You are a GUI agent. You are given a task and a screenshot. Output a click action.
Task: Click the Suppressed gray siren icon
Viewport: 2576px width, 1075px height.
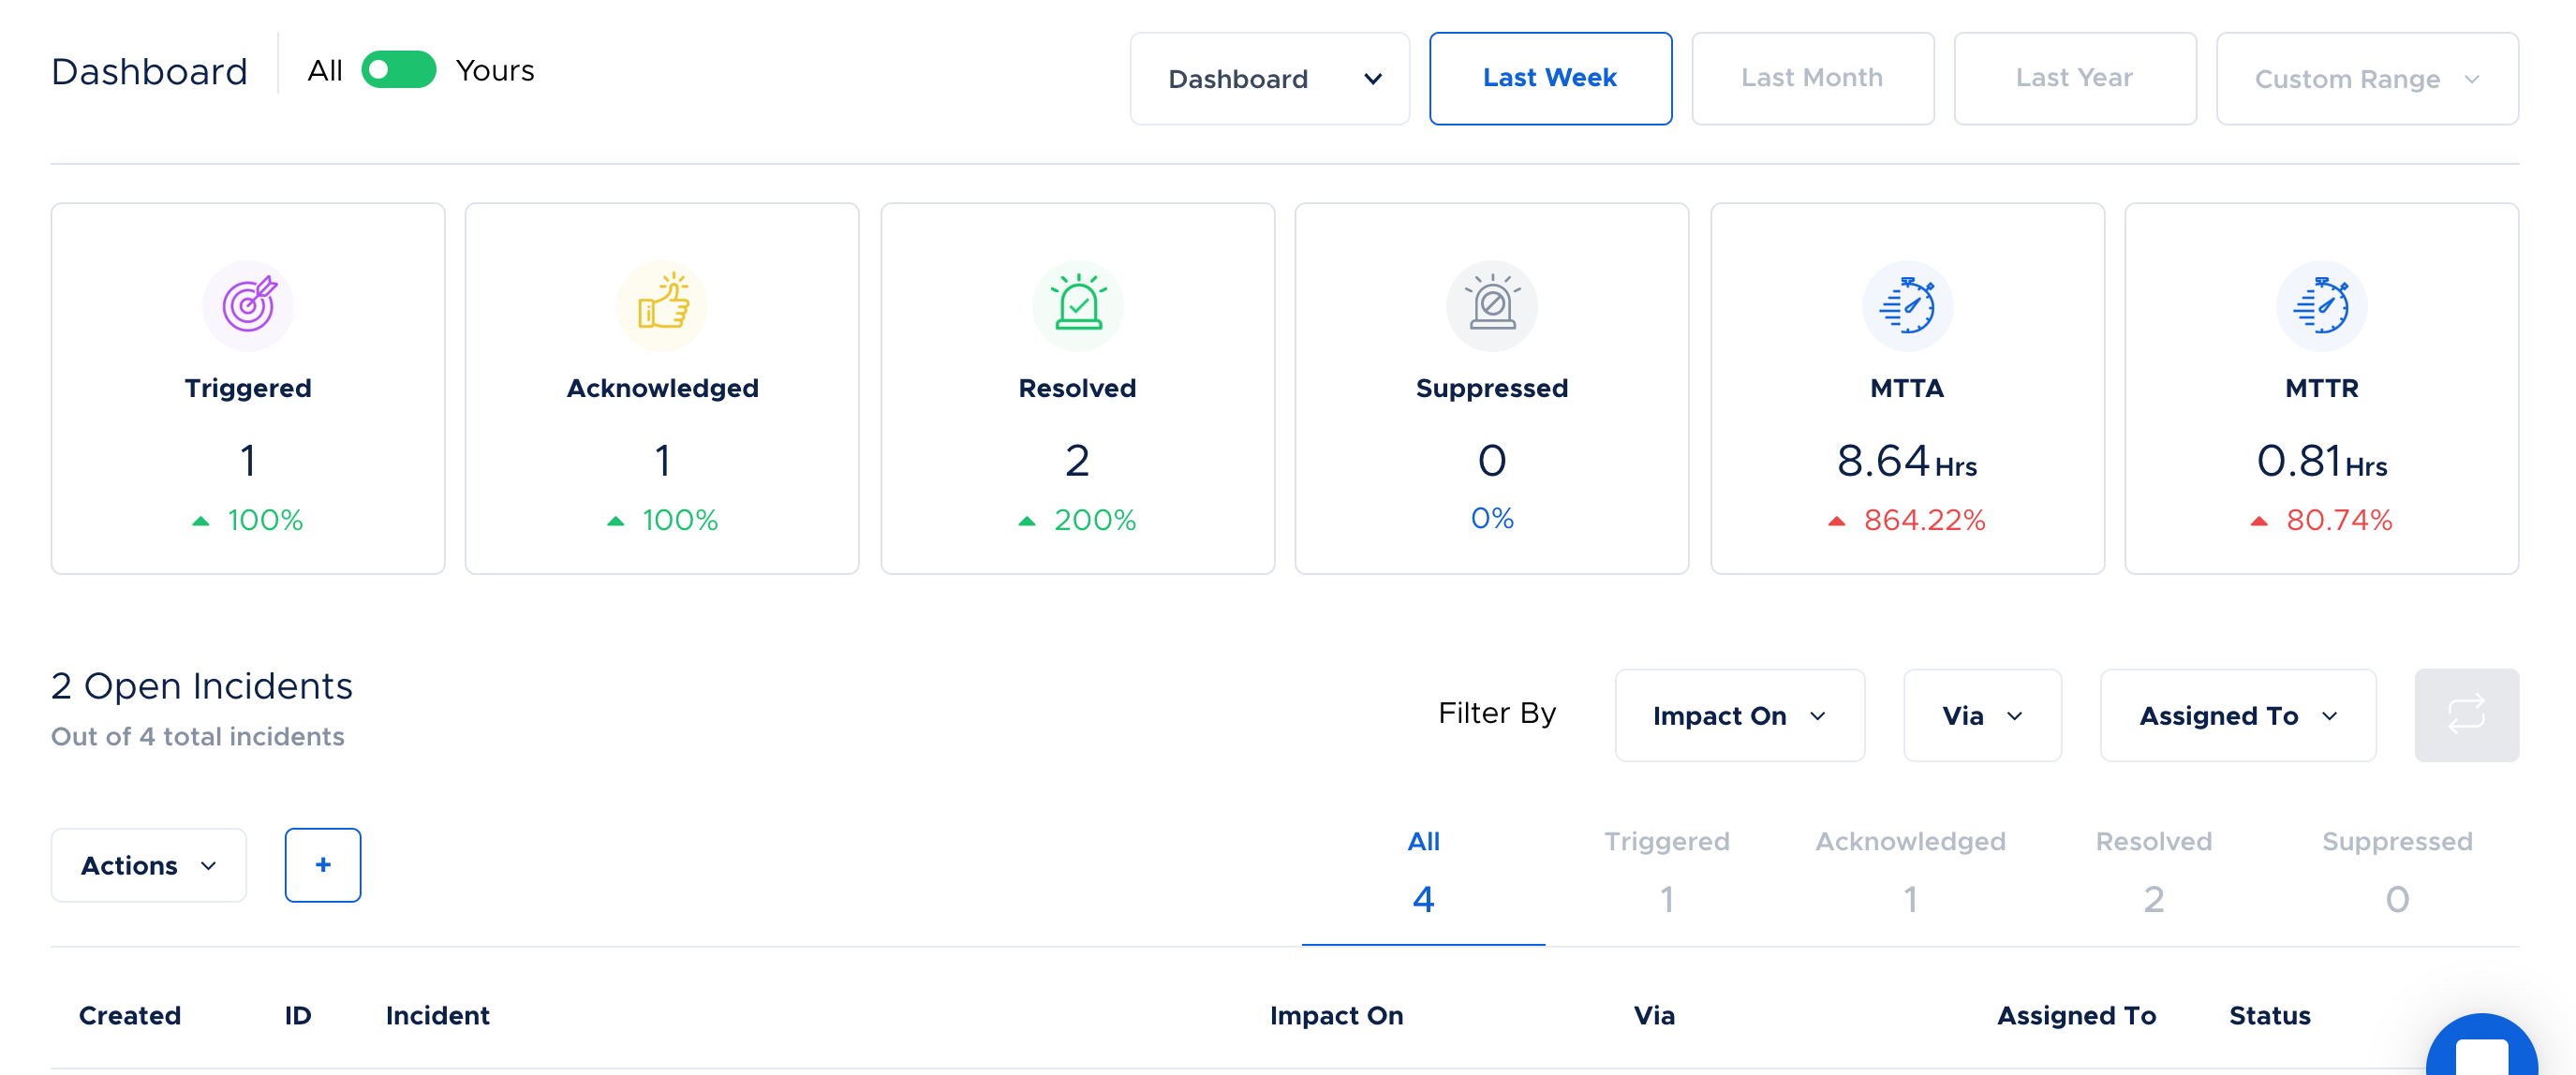click(1491, 305)
